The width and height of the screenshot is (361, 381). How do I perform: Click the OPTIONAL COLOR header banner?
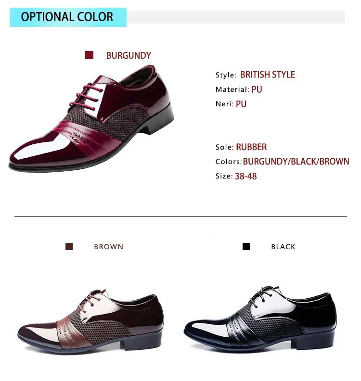[68, 17]
